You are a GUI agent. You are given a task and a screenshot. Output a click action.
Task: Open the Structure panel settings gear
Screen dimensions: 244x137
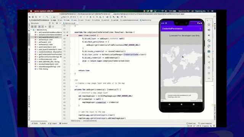tap(57, 23)
